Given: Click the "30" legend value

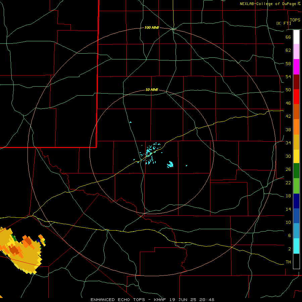Looking at the screenshot, I should point(288,156).
